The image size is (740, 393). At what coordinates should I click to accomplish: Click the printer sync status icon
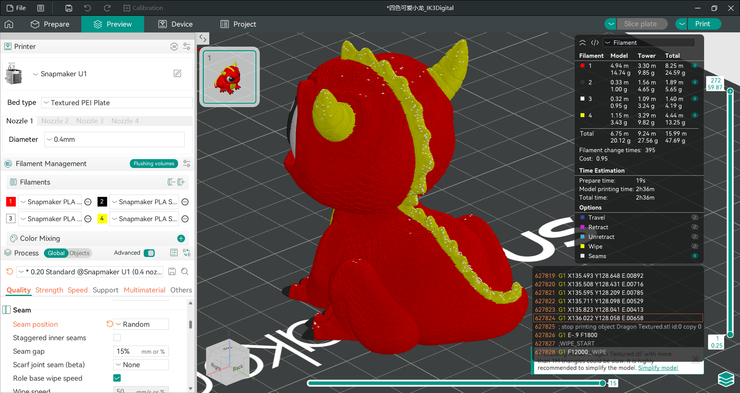[174, 47]
